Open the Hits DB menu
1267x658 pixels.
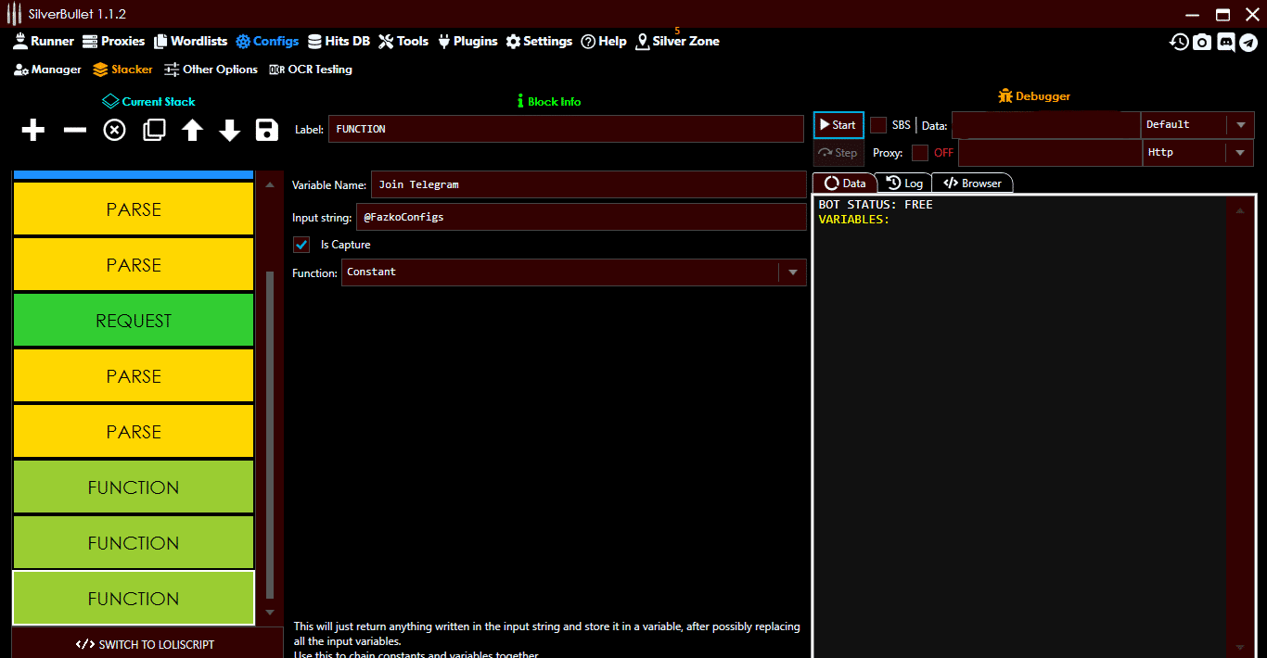pos(339,41)
